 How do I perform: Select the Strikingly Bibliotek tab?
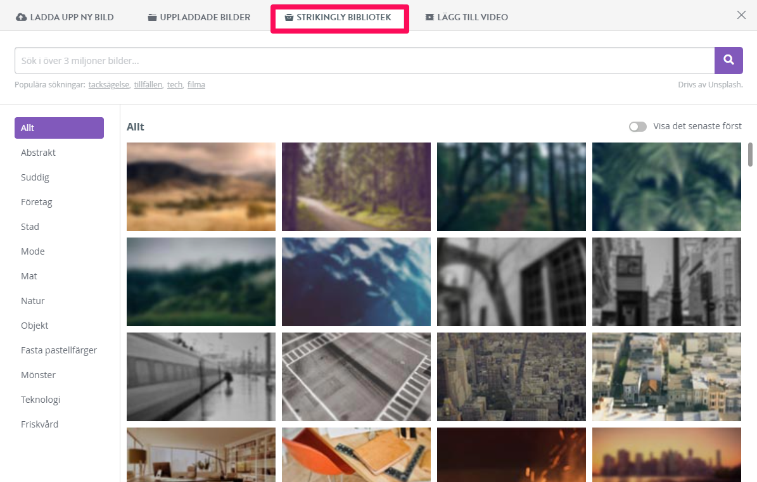pyautogui.click(x=338, y=17)
